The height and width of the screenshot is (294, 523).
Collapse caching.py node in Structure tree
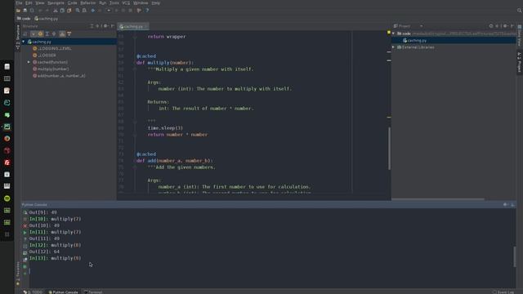24,42
